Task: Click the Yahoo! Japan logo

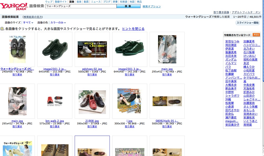Action: coord(14,6)
